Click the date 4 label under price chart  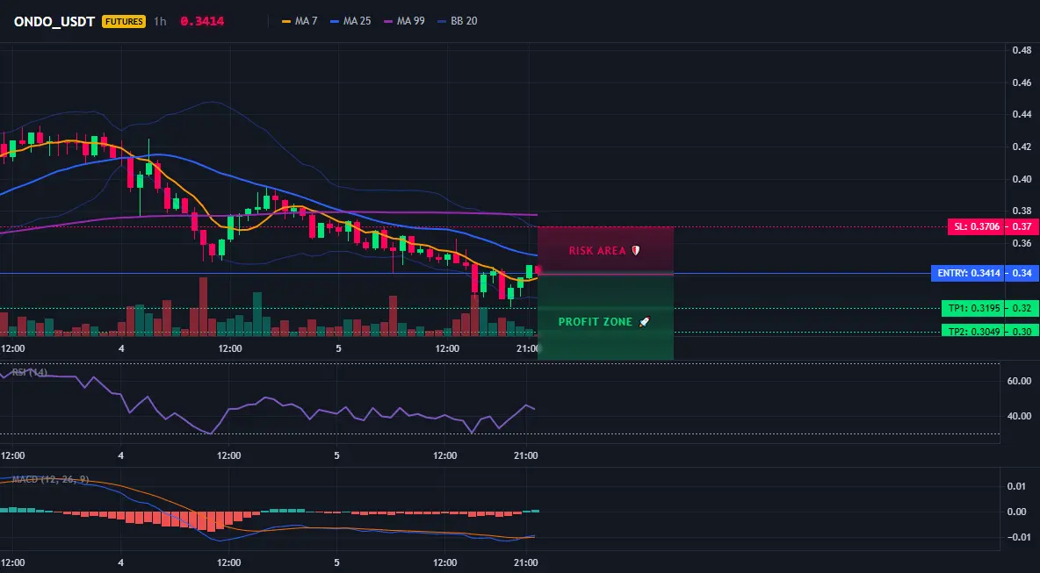click(x=121, y=348)
